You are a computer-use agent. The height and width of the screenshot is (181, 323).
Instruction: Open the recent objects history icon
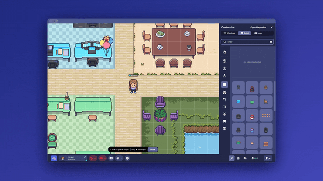[x=224, y=61]
